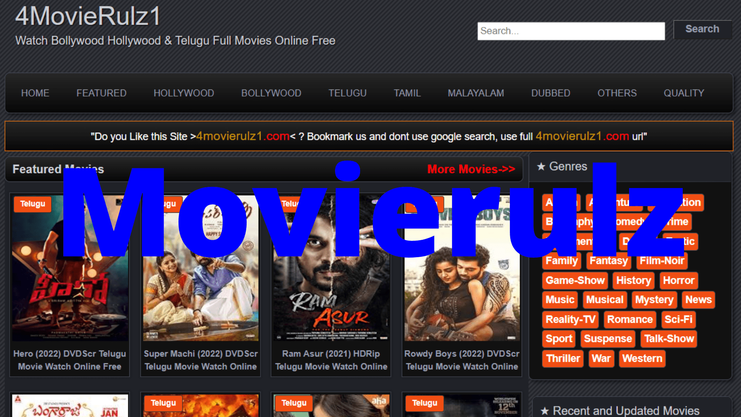Click the More Movies link
Viewport: 741px width, 417px height.
pos(471,169)
